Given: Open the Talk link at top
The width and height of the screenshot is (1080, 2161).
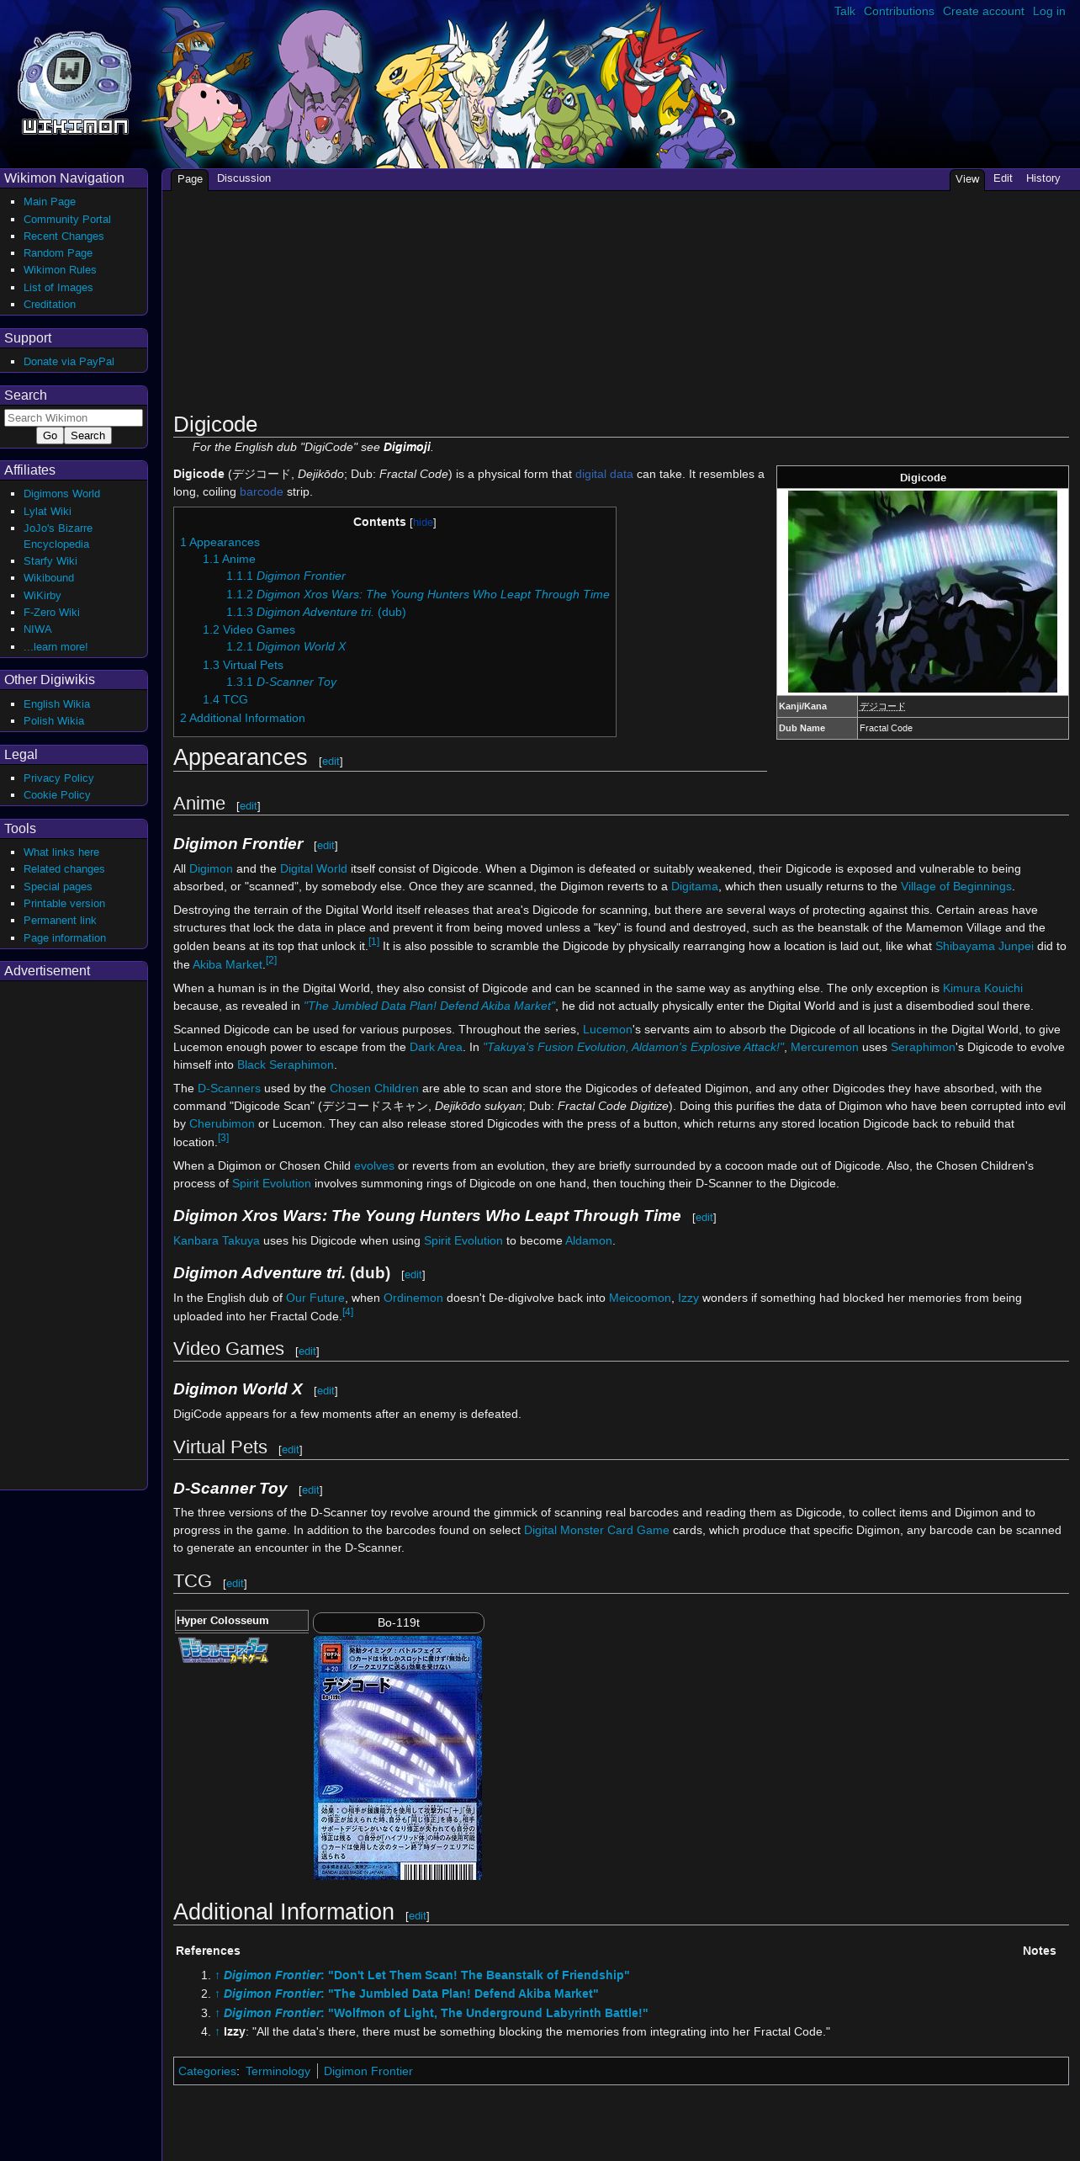Looking at the screenshot, I should (x=844, y=12).
